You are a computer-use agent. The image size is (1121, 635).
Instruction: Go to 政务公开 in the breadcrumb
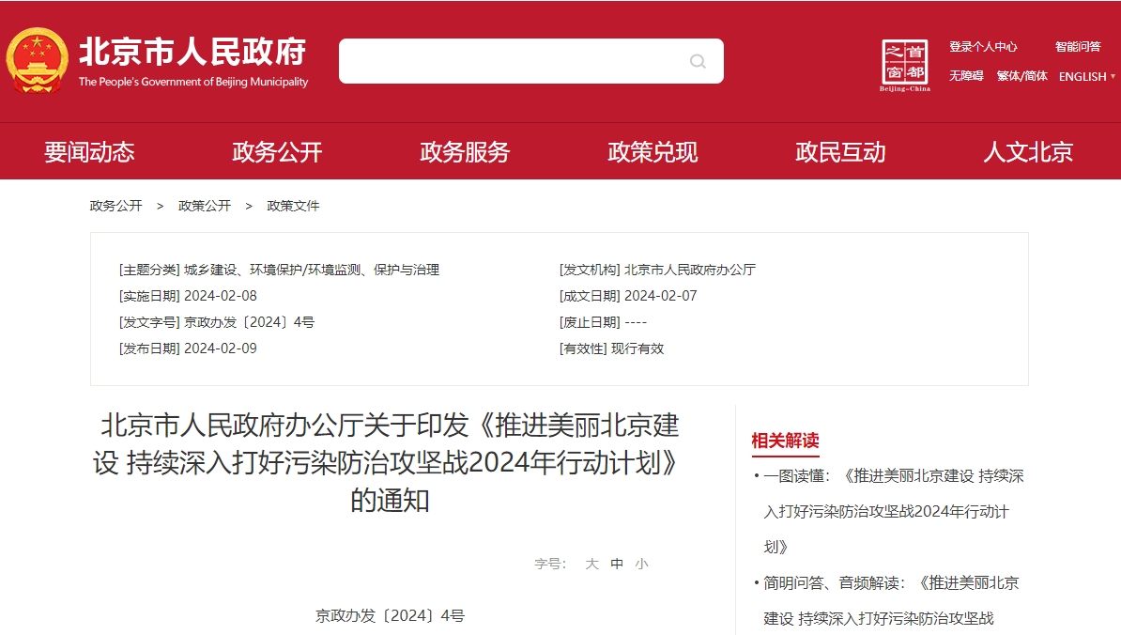click(x=115, y=206)
